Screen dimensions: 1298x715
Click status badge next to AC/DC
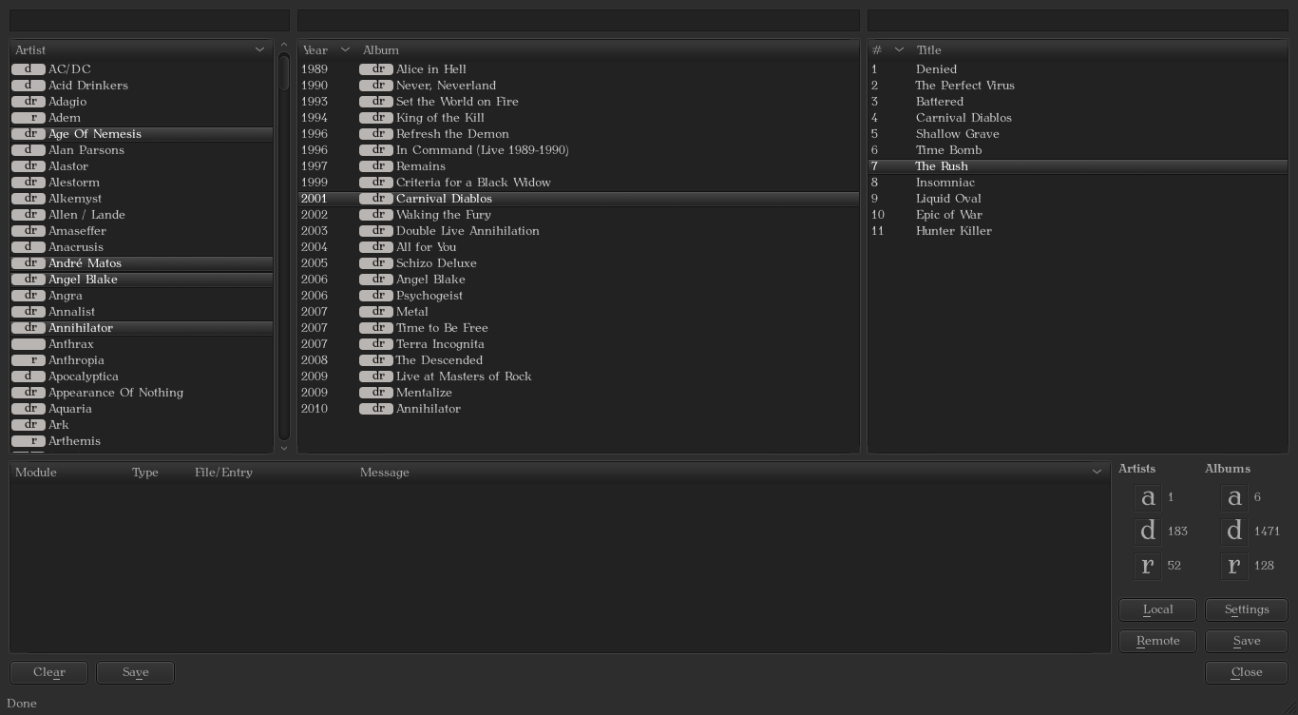click(x=29, y=69)
